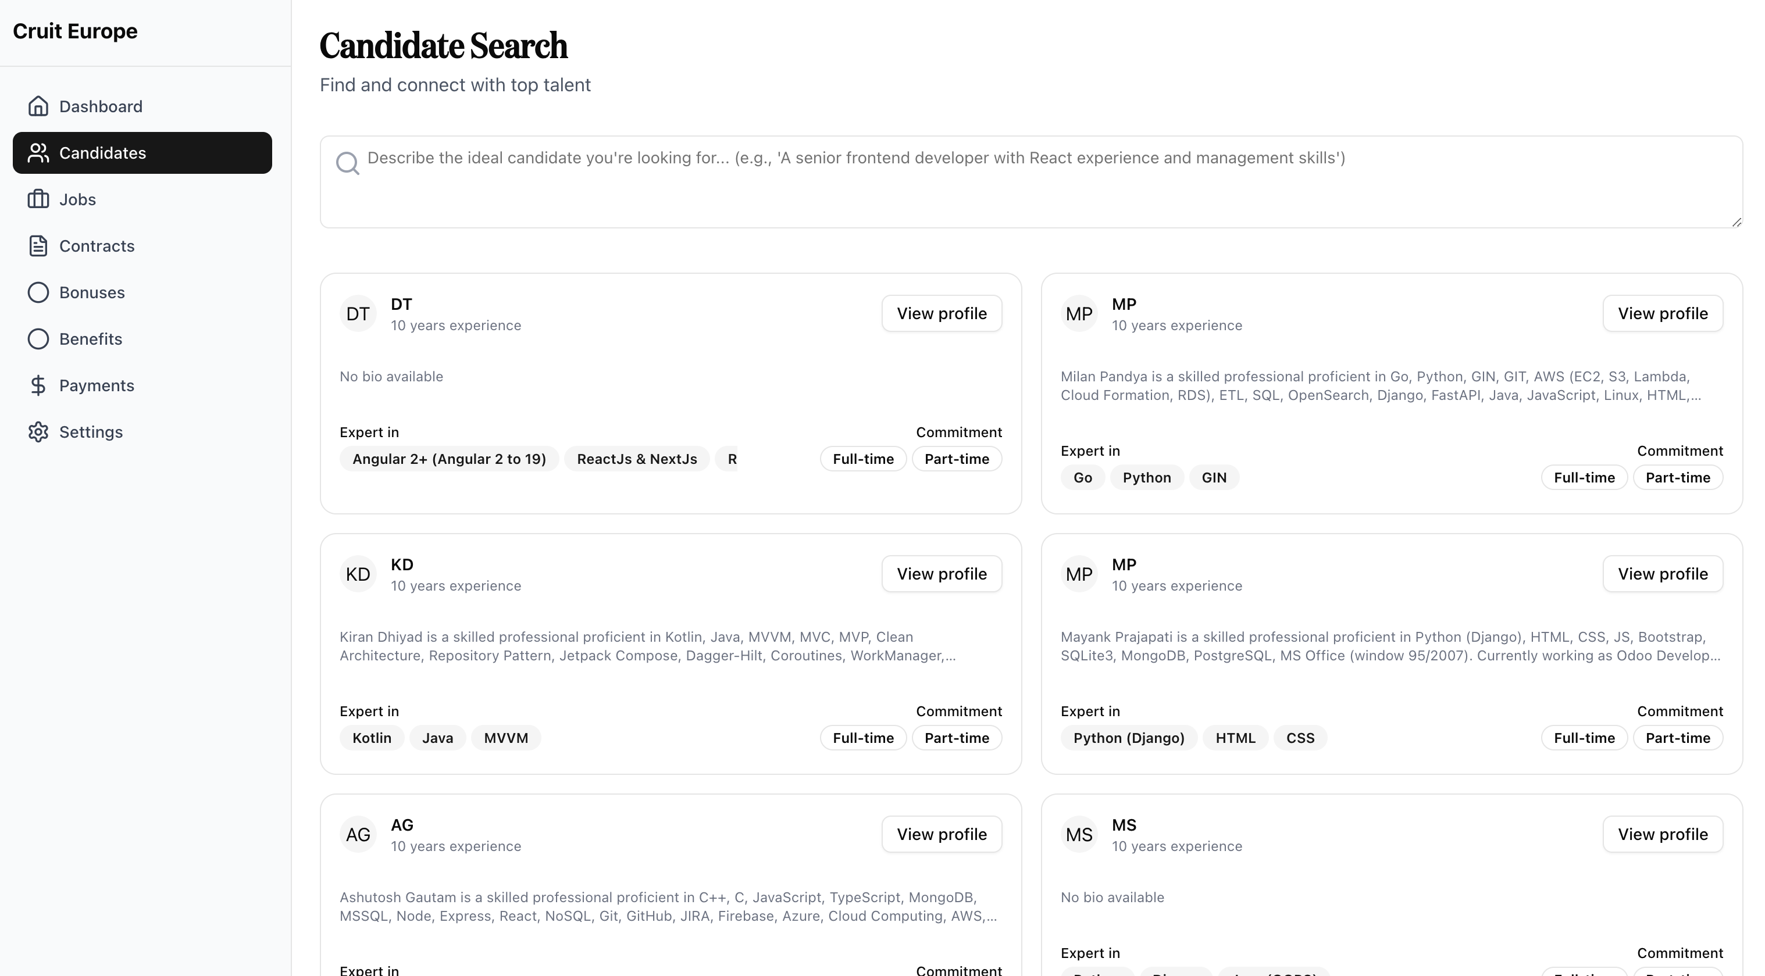This screenshot has height=976, width=1765.
Task: Click the Bonuses circle icon
Action: coord(38,292)
